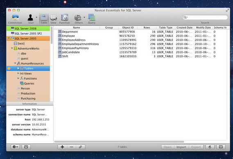Select the Table toolbar icon

44,19
